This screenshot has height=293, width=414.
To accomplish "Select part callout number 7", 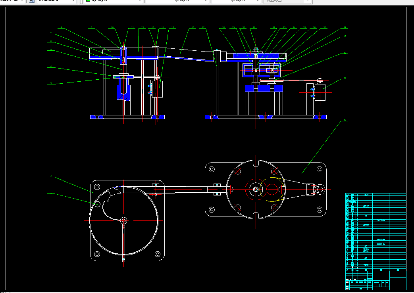I will [51, 33].
